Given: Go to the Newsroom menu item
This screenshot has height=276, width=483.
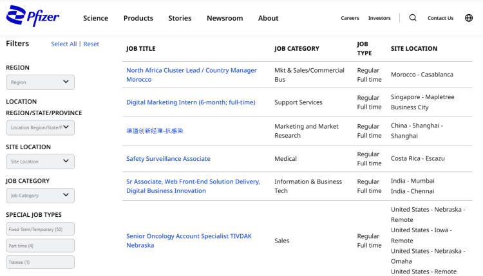Looking at the screenshot, I should [x=225, y=18].
